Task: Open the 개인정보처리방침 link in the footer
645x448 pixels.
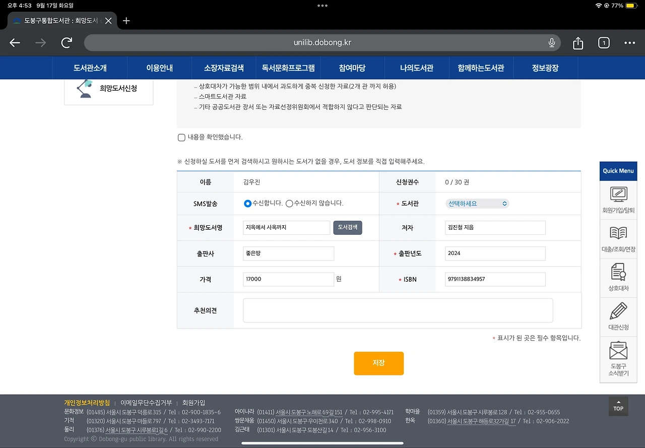Action: pyautogui.click(x=88, y=403)
